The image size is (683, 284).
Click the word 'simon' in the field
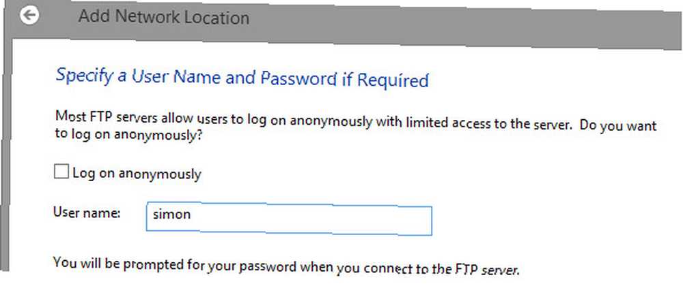[x=171, y=214]
